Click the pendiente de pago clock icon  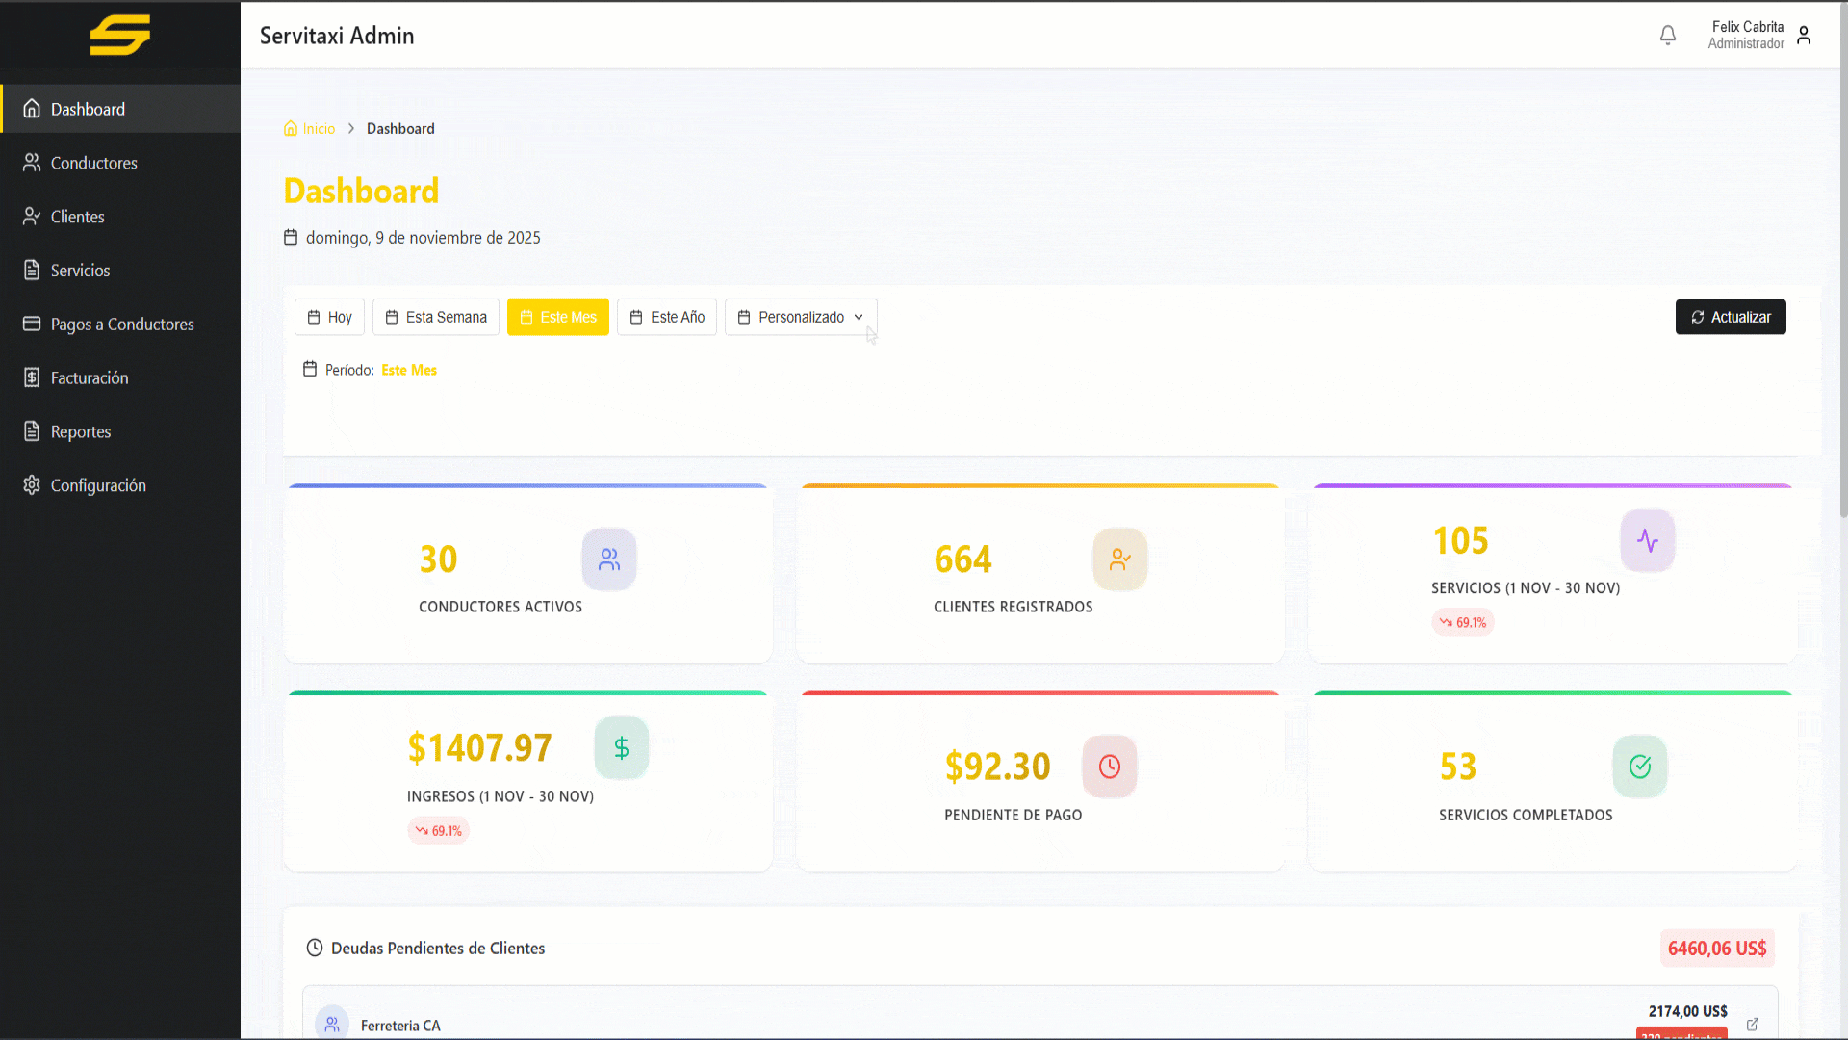click(x=1110, y=767)
